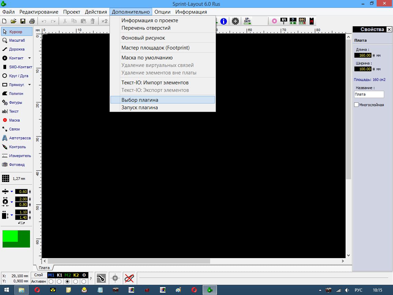Viewport: 393px width, 295px height.
Task: Click the blue info icon in toolbar
Action: point(223,21)
